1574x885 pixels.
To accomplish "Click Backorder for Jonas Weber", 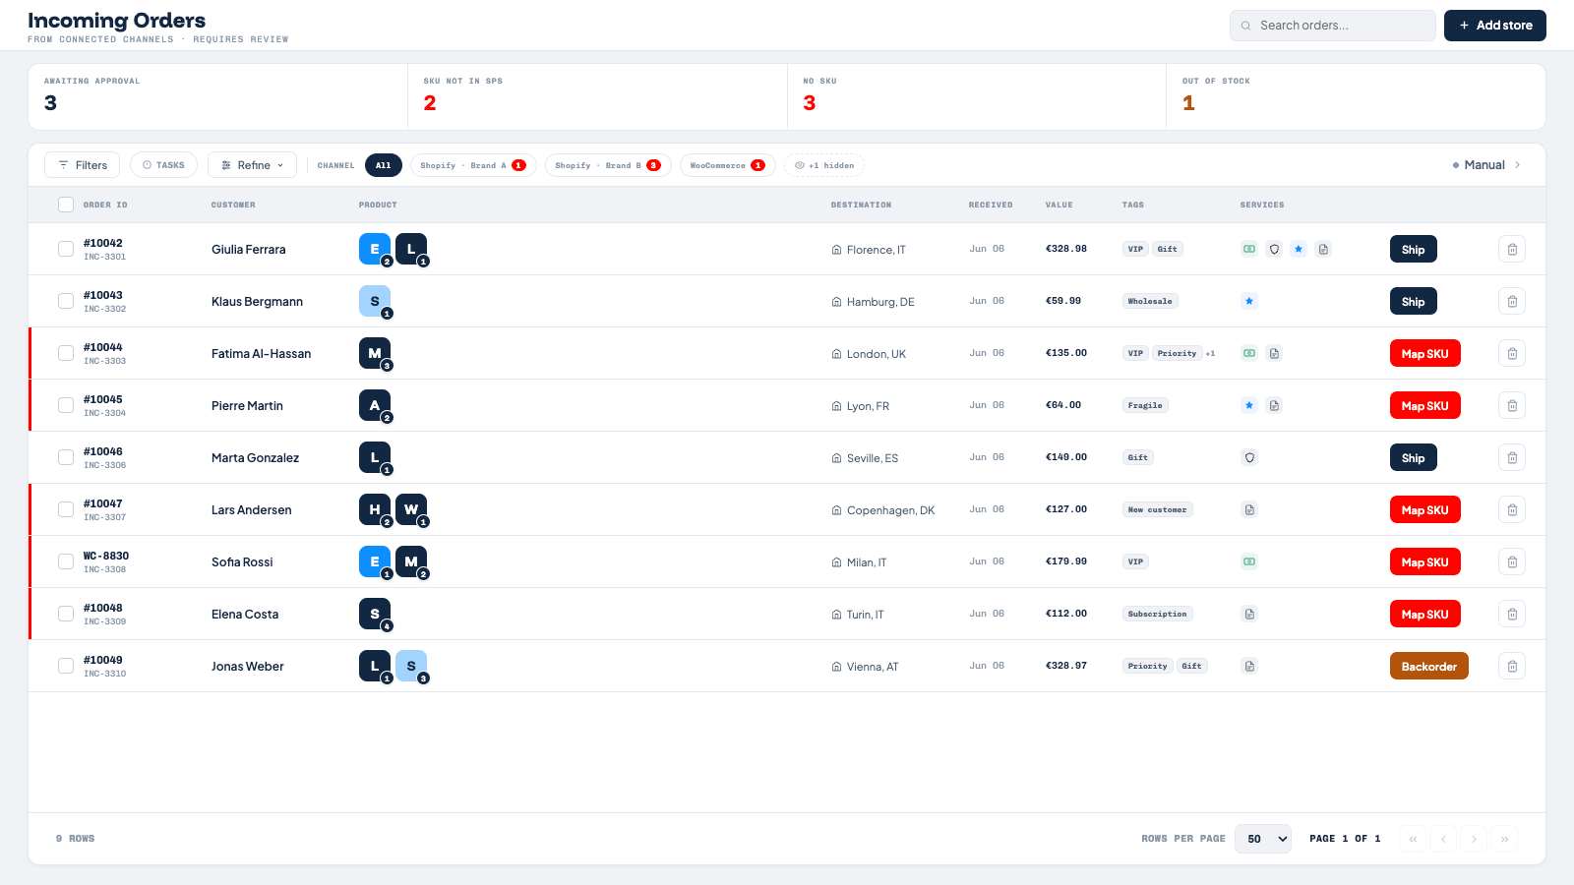I will (x=1428, y=666).
